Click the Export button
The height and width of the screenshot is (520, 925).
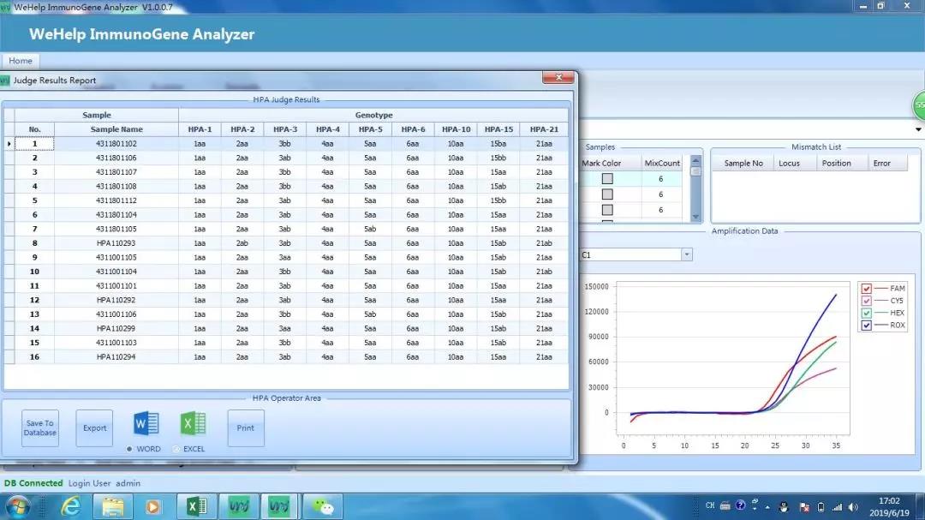(94, 428)
